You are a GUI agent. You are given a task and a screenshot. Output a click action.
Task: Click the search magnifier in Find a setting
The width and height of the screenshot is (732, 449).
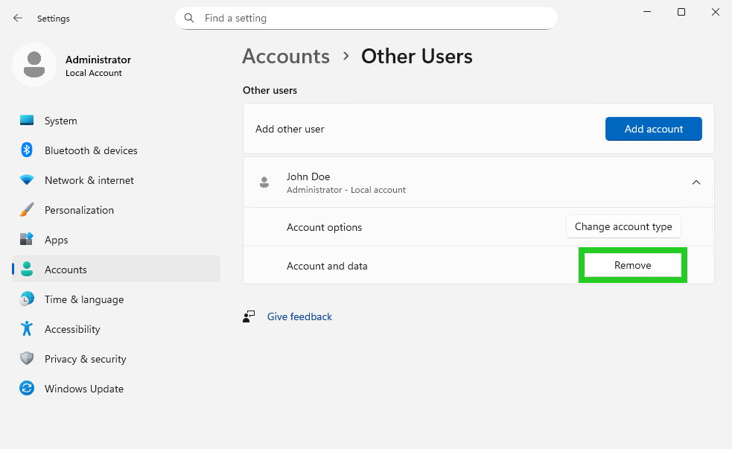click(188, 17)
